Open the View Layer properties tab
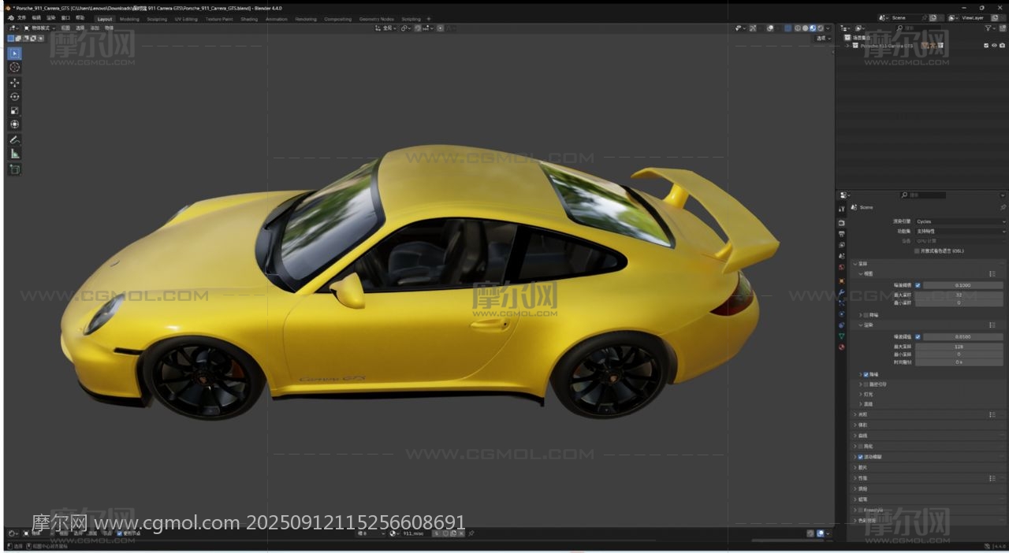This screenshot has width=1009, height=553. tap(842, 245)
